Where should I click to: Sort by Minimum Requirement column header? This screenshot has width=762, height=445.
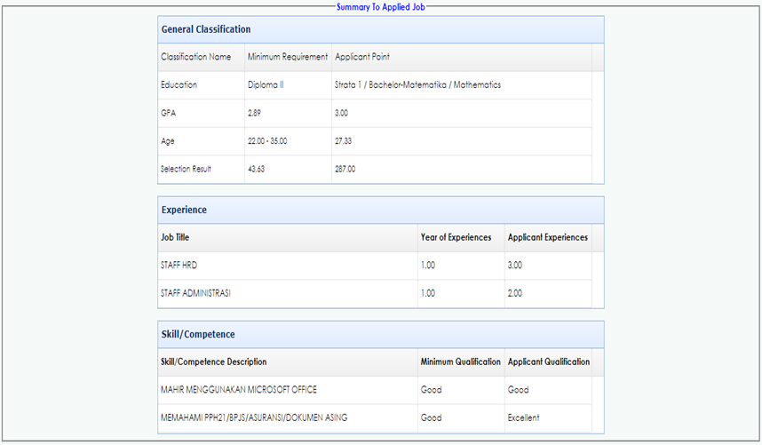(x=288, y=57)
